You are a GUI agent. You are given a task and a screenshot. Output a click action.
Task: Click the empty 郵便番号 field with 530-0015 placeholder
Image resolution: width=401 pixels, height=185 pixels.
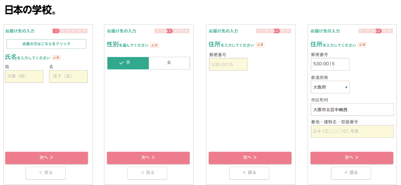click(228, 64)
